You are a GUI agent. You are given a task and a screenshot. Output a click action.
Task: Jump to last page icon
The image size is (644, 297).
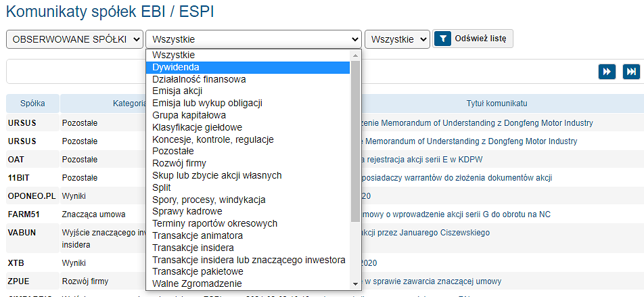(630, 72)
